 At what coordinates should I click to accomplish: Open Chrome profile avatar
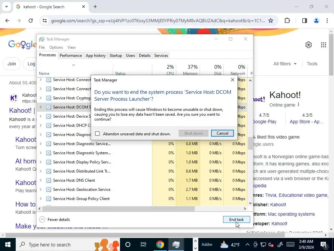pyautogui.click(x=316, y=21)
